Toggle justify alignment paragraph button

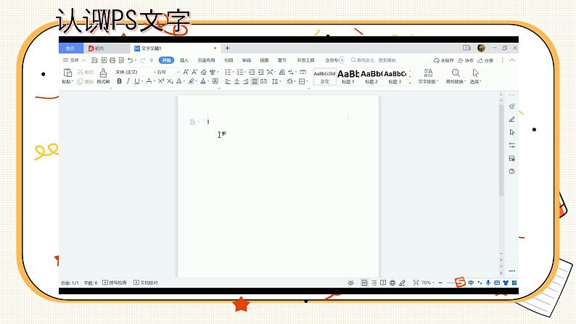[255, 81]
